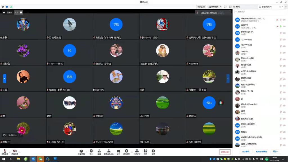Click the 全体静音 mute all button

(x=246, y=152)
